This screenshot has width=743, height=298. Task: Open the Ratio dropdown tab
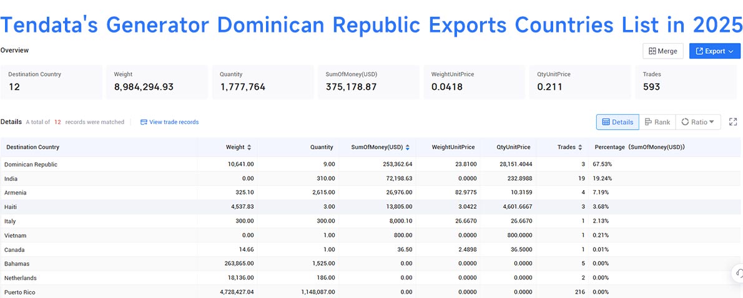698,122
